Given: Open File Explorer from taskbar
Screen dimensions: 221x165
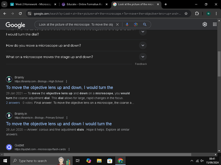Looking at the screenshot, I should [x=99, y=161].
